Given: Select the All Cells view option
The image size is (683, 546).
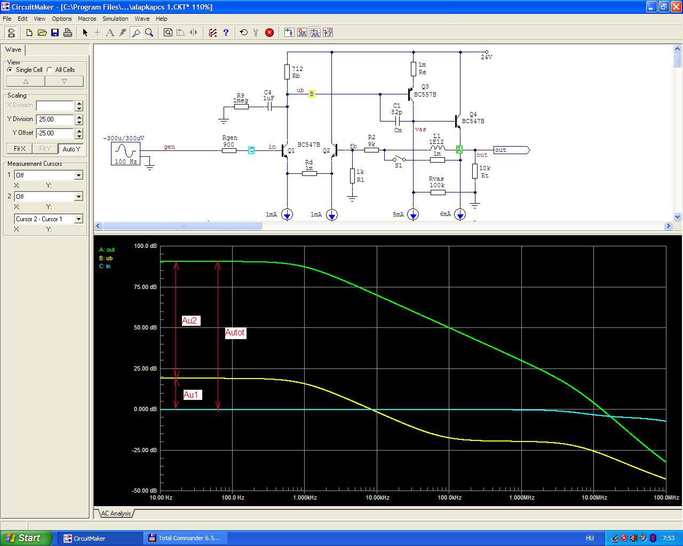Looking at the screenshot, I should tap(50, 70).
